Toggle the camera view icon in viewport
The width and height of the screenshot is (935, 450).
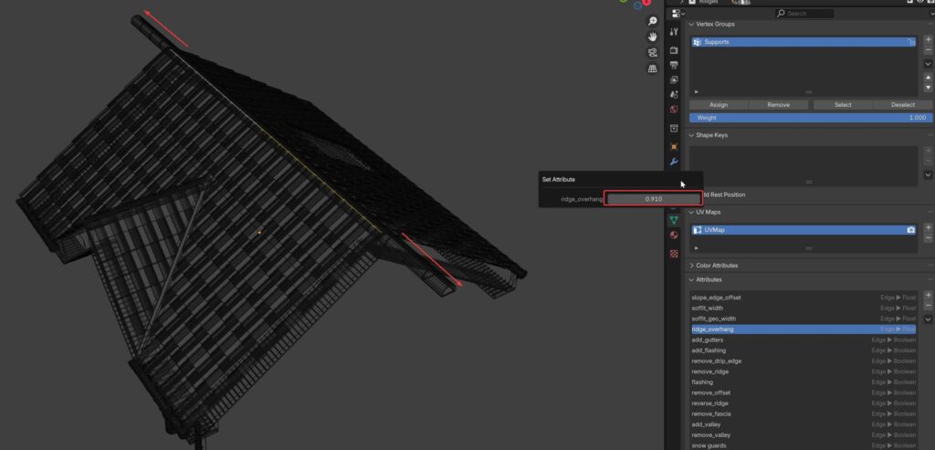point(652,52)
